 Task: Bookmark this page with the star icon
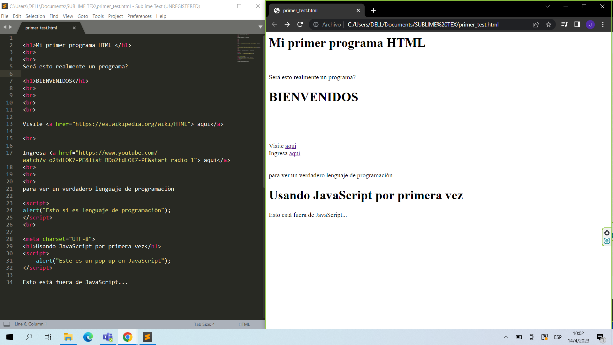coord(549,25)
